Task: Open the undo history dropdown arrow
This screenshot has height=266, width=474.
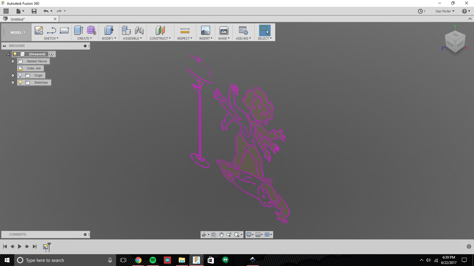Action: (x=52, y=11)
